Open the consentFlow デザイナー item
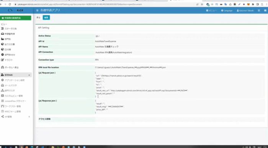Screen dimensions: 268x148 [13, 101]
